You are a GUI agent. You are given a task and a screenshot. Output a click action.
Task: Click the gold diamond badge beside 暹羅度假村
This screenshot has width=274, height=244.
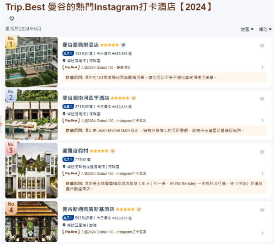coord(113,151)
